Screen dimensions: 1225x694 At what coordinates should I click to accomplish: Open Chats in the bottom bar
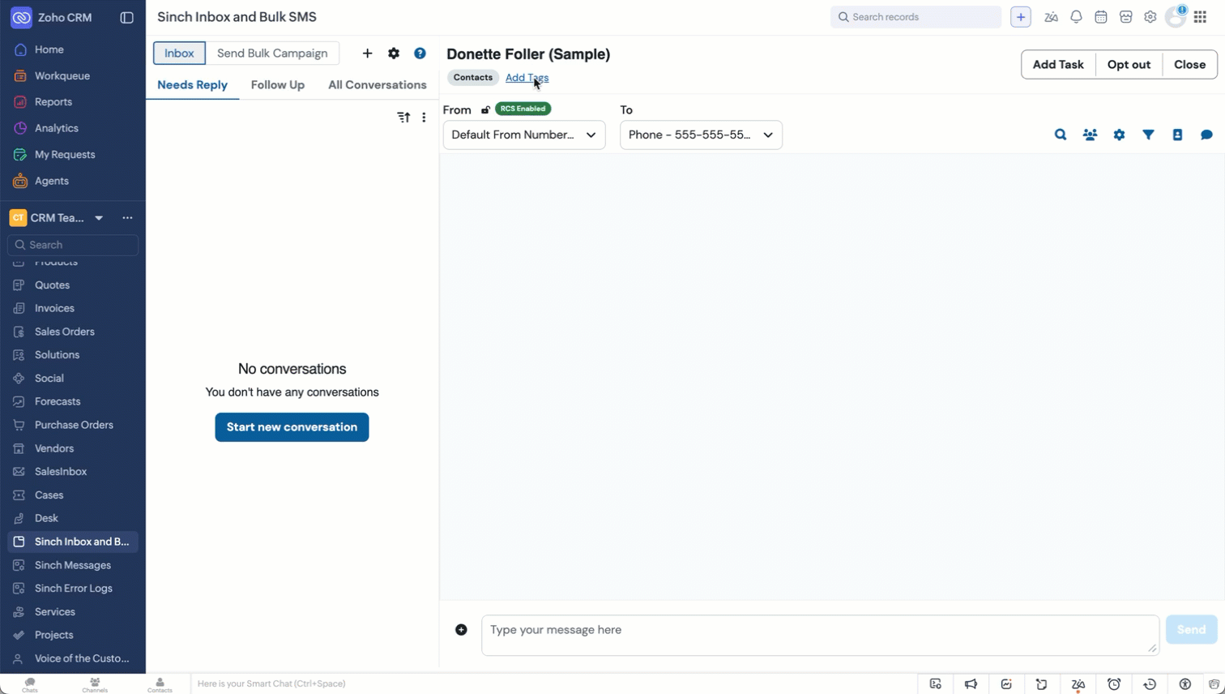[x=30, y=685]
